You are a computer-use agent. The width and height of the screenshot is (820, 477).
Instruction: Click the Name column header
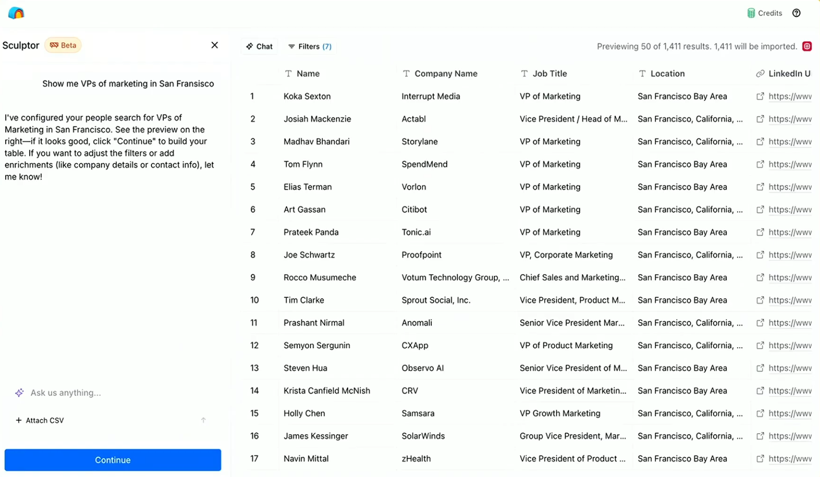(303, 73)
